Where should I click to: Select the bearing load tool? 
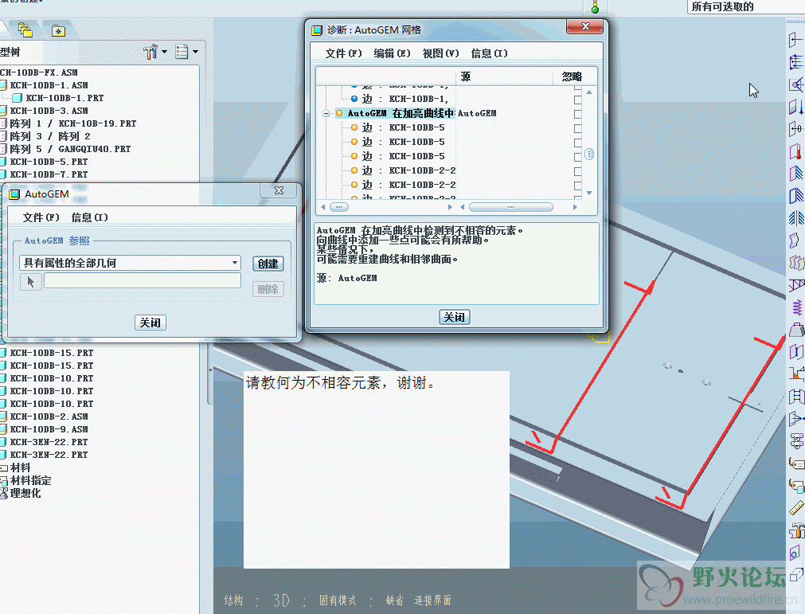pos(795,84)
